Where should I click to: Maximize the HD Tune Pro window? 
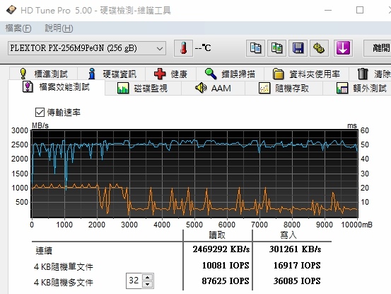(360, 10)
